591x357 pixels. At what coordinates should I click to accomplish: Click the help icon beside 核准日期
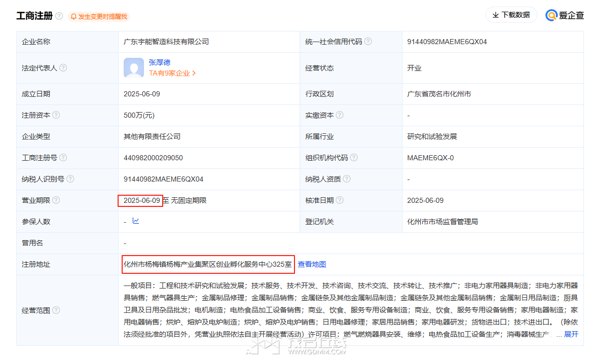(340, 200)
